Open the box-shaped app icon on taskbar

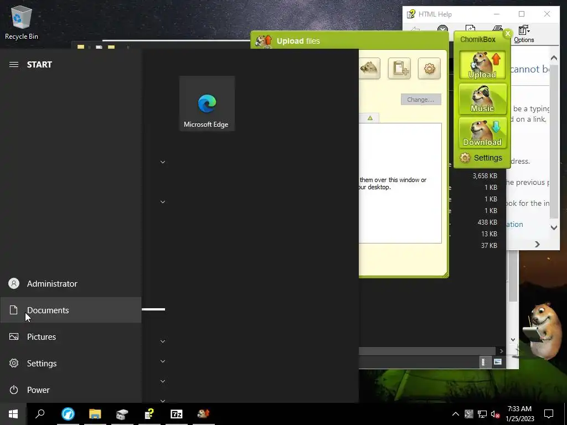click(x=122, y=414)
